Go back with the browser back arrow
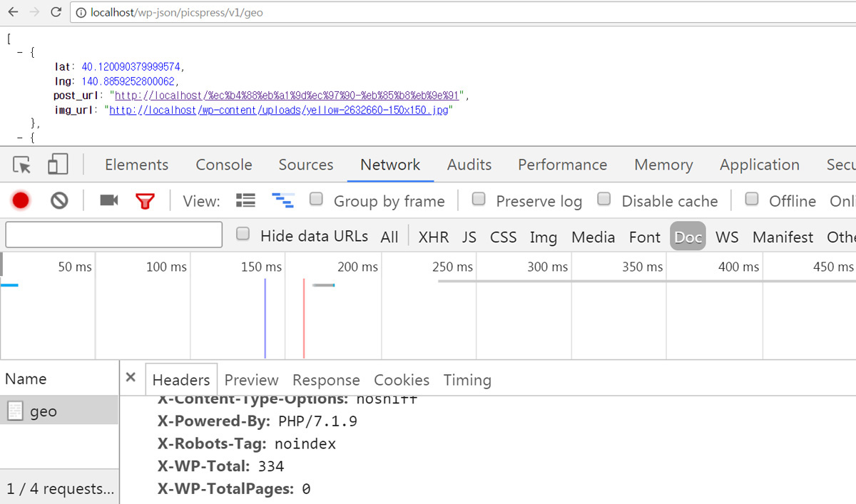The height and width of the screenshot is (504, 856). click(x=13, y=12)
